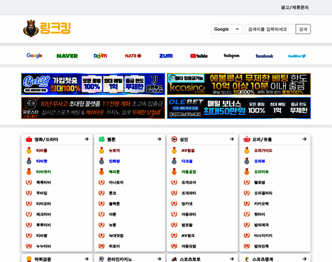Expand the 영화/드라마 category arrow
This screenshot has height=262, width=332.
coord(86,139)
